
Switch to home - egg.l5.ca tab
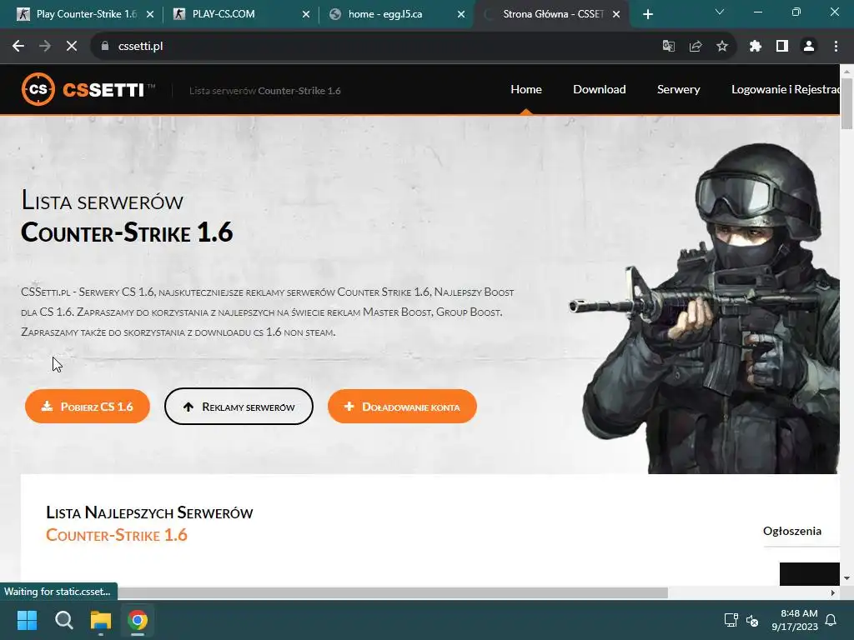pos(396,14)
